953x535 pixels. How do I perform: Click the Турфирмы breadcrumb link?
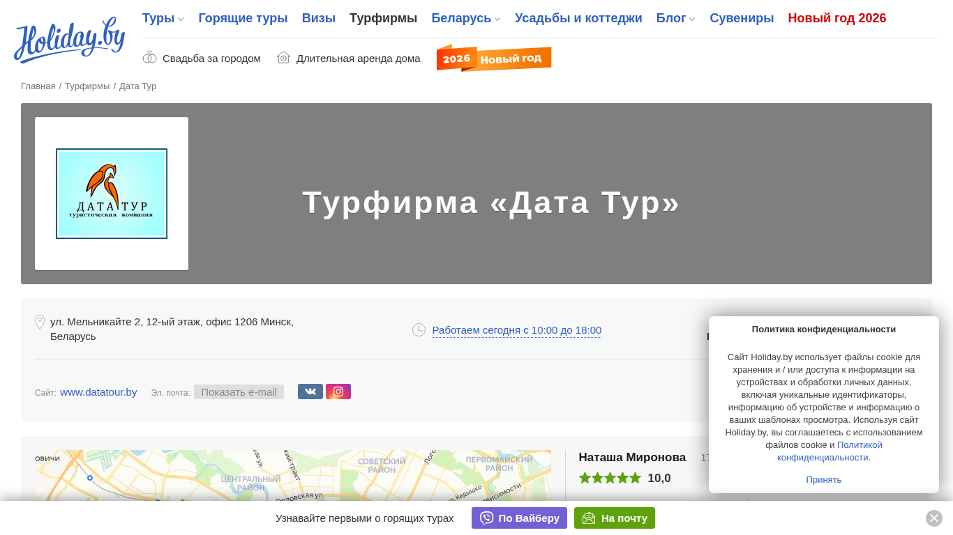(87, 86)
